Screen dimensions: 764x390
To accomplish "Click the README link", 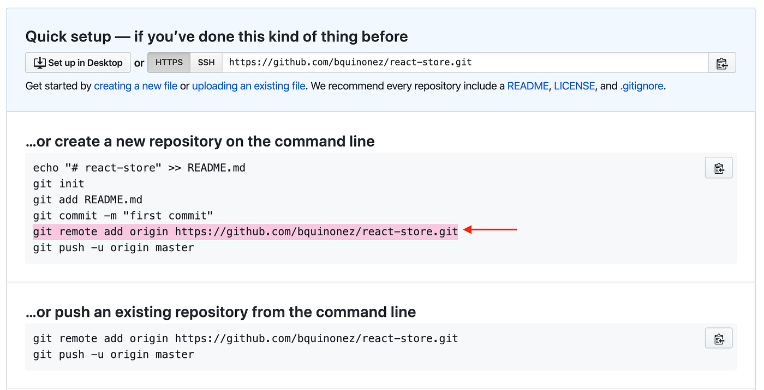I will (528, 86).
